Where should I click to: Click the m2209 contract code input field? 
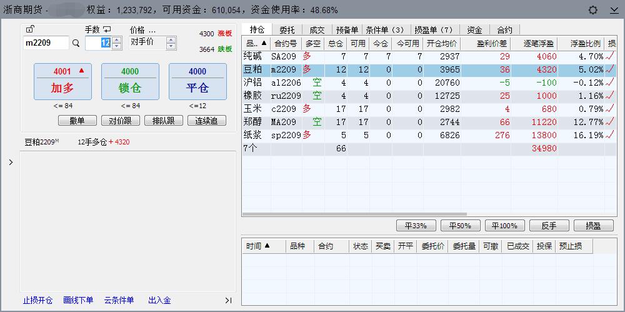click(46, 43)
